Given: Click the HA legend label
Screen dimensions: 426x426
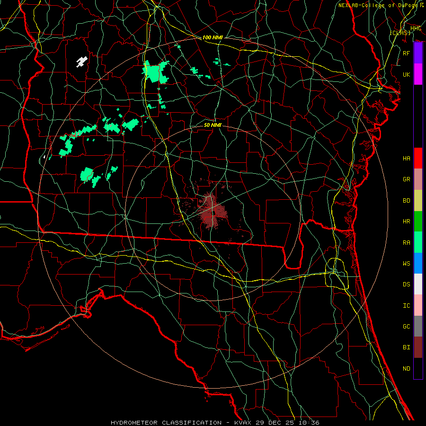Looking at the screenshot, I should 406,159.
